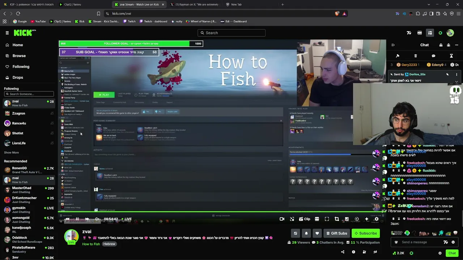Open Rance4u in the Following list

click(29, 123)
